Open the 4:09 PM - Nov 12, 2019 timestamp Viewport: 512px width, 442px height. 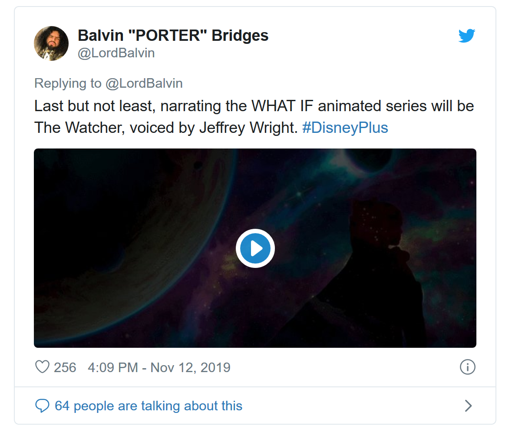click(x=159, y=368)
